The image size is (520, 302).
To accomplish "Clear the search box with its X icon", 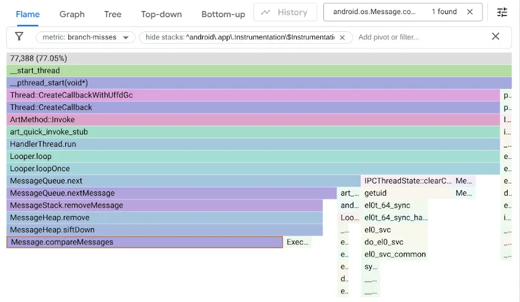I will coord(470,12).
